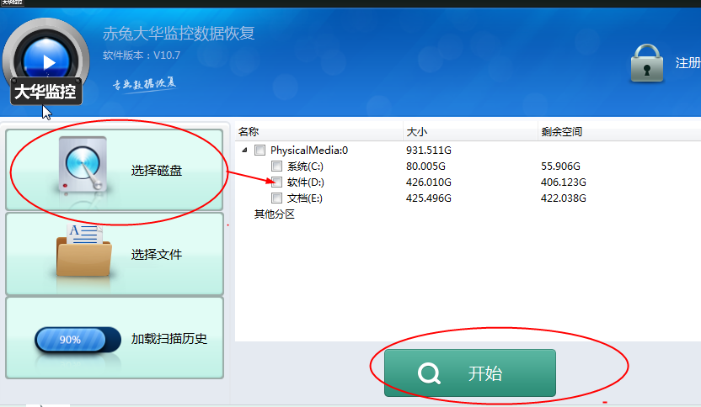Select the PhysicalMedia:0 disk label
Screen dimensions: 701x407
[309, 150]
